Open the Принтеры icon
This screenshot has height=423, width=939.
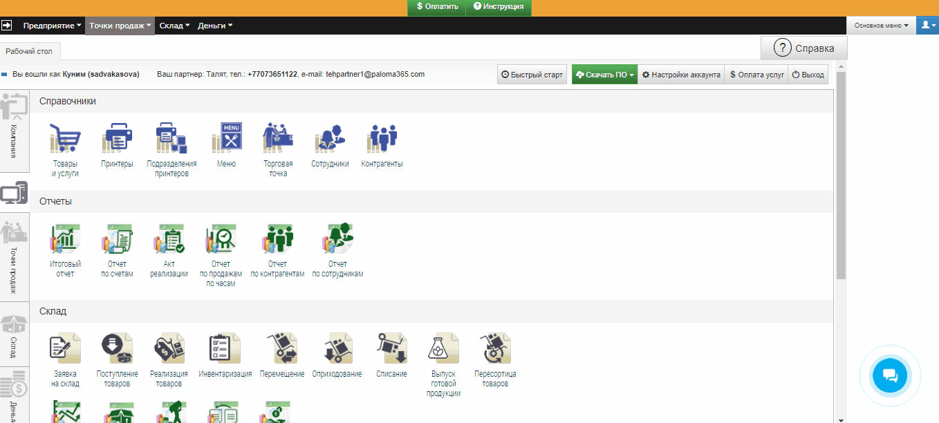[x=117, y=138]
